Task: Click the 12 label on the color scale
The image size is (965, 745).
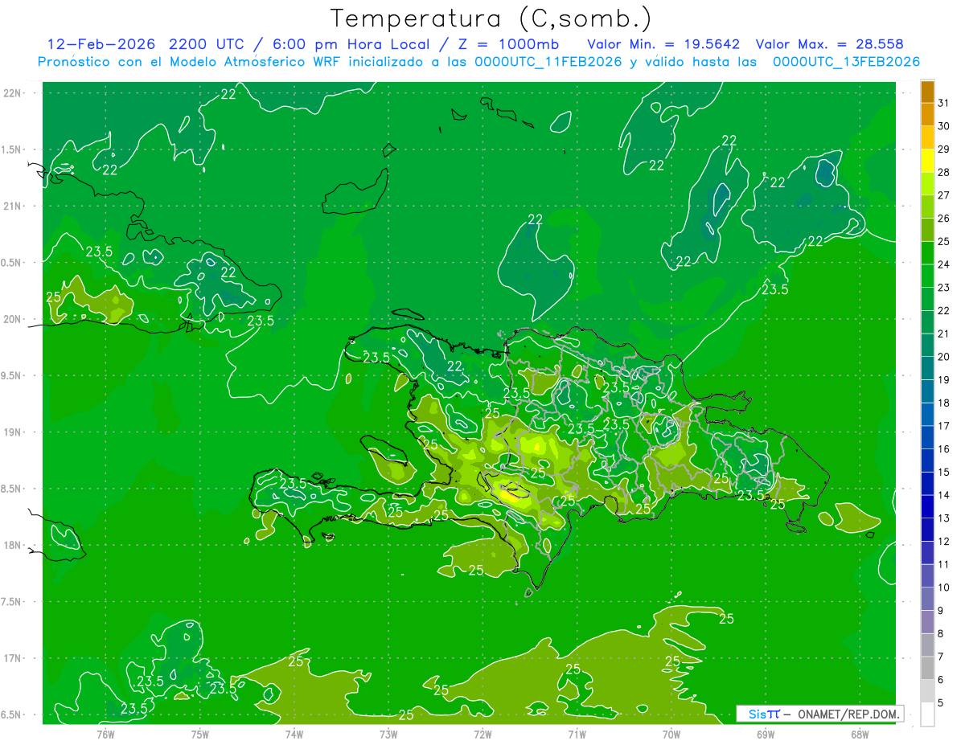Action: point(944,542)
